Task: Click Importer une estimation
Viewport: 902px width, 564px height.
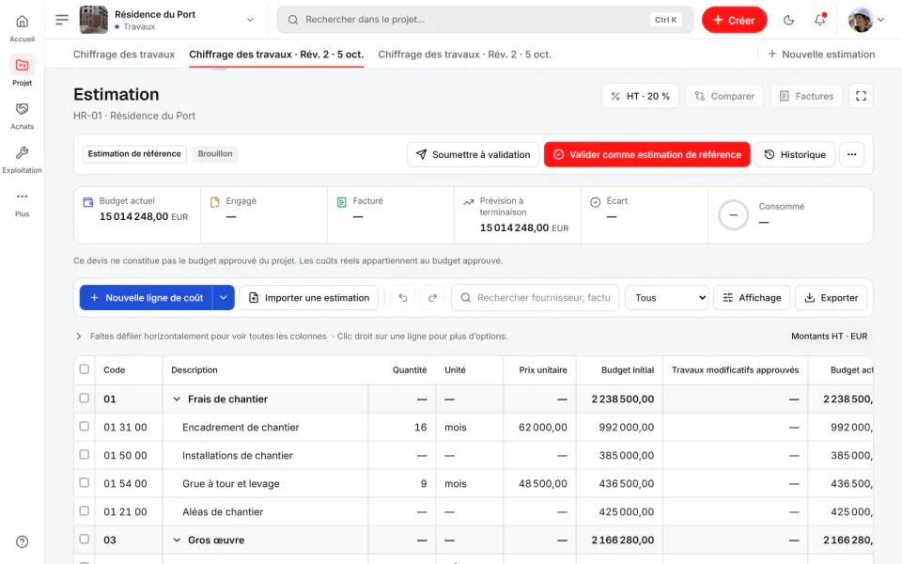Action: click(308, 298)
